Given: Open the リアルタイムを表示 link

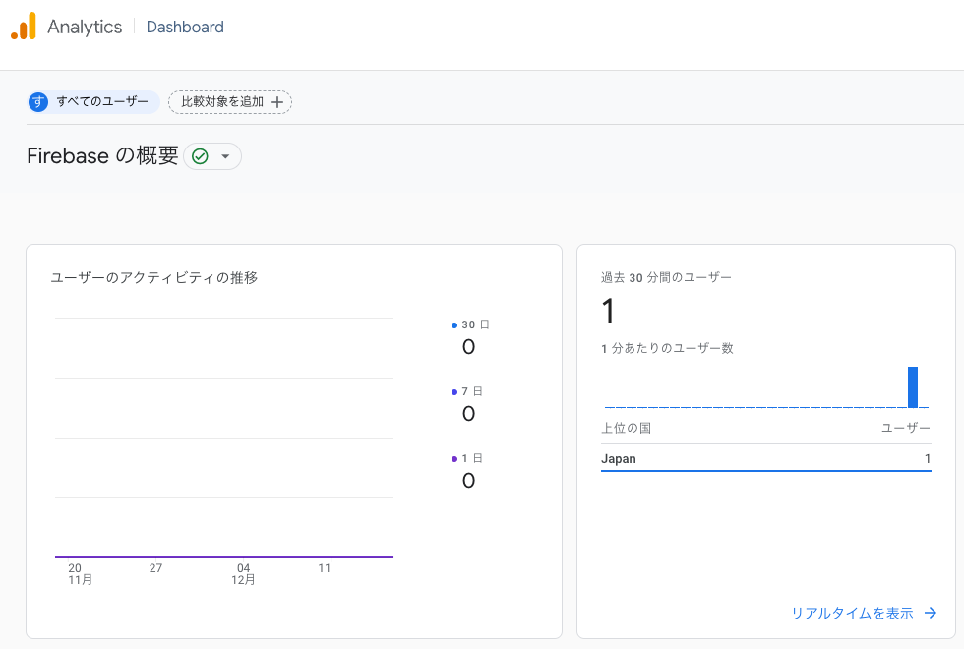Looking at the screenshot, I should coord(852,613).
